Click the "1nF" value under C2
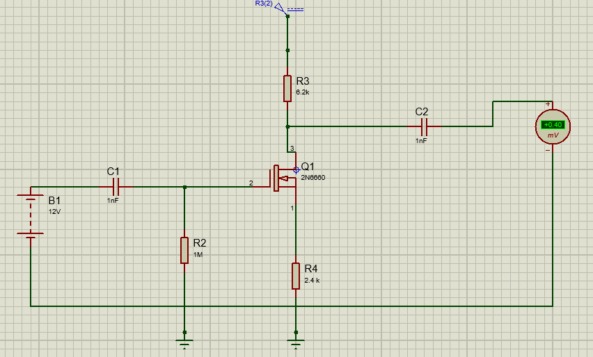The height and width of the screenshot is (357, 593). point(421,140)
